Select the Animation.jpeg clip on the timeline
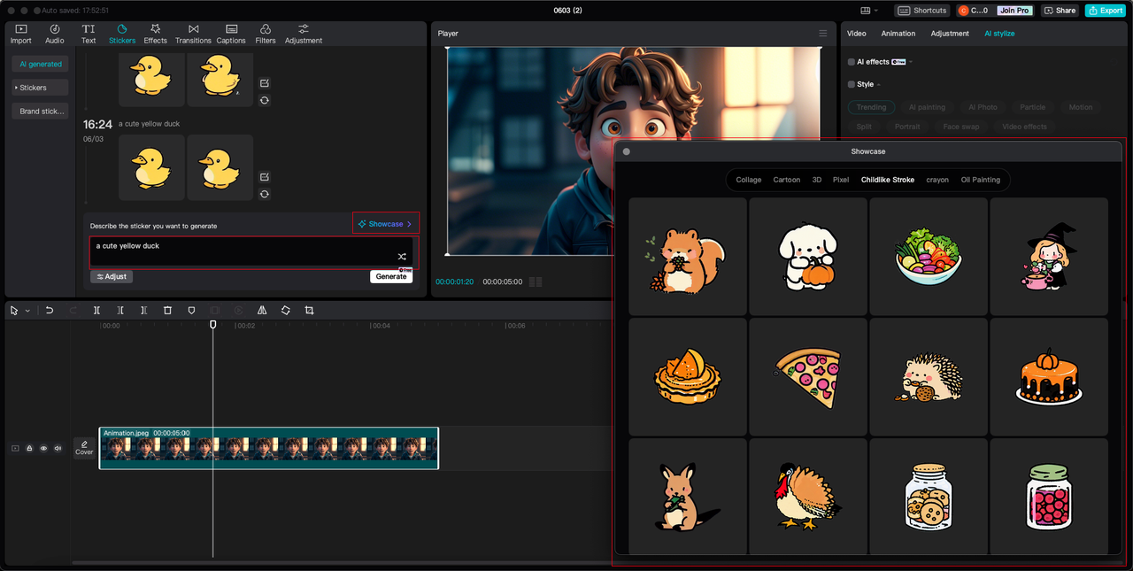The width and height of the screenshot is (1133, 571). (268, 448)
